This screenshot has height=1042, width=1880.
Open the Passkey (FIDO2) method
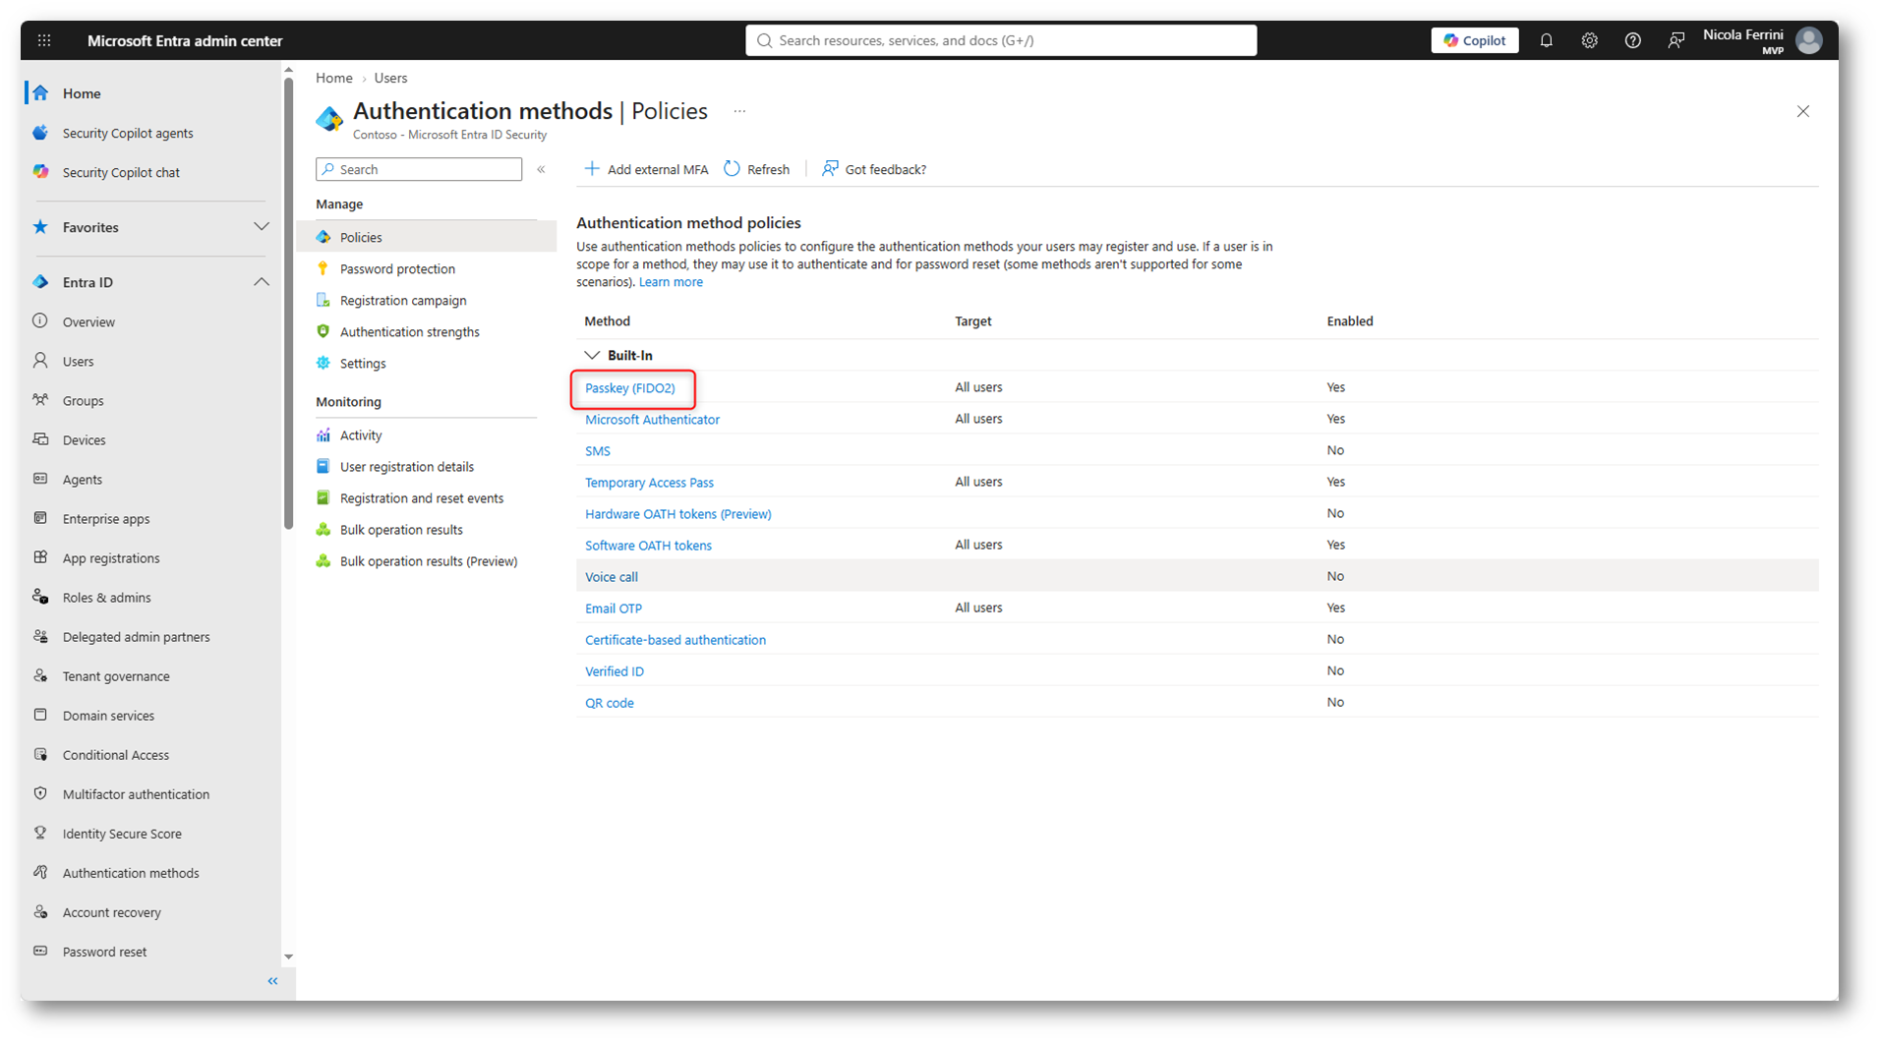(630, 388)
